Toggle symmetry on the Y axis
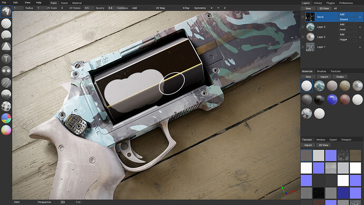The height and width of the screenshot is (205, 364). (x=218, y=8)
